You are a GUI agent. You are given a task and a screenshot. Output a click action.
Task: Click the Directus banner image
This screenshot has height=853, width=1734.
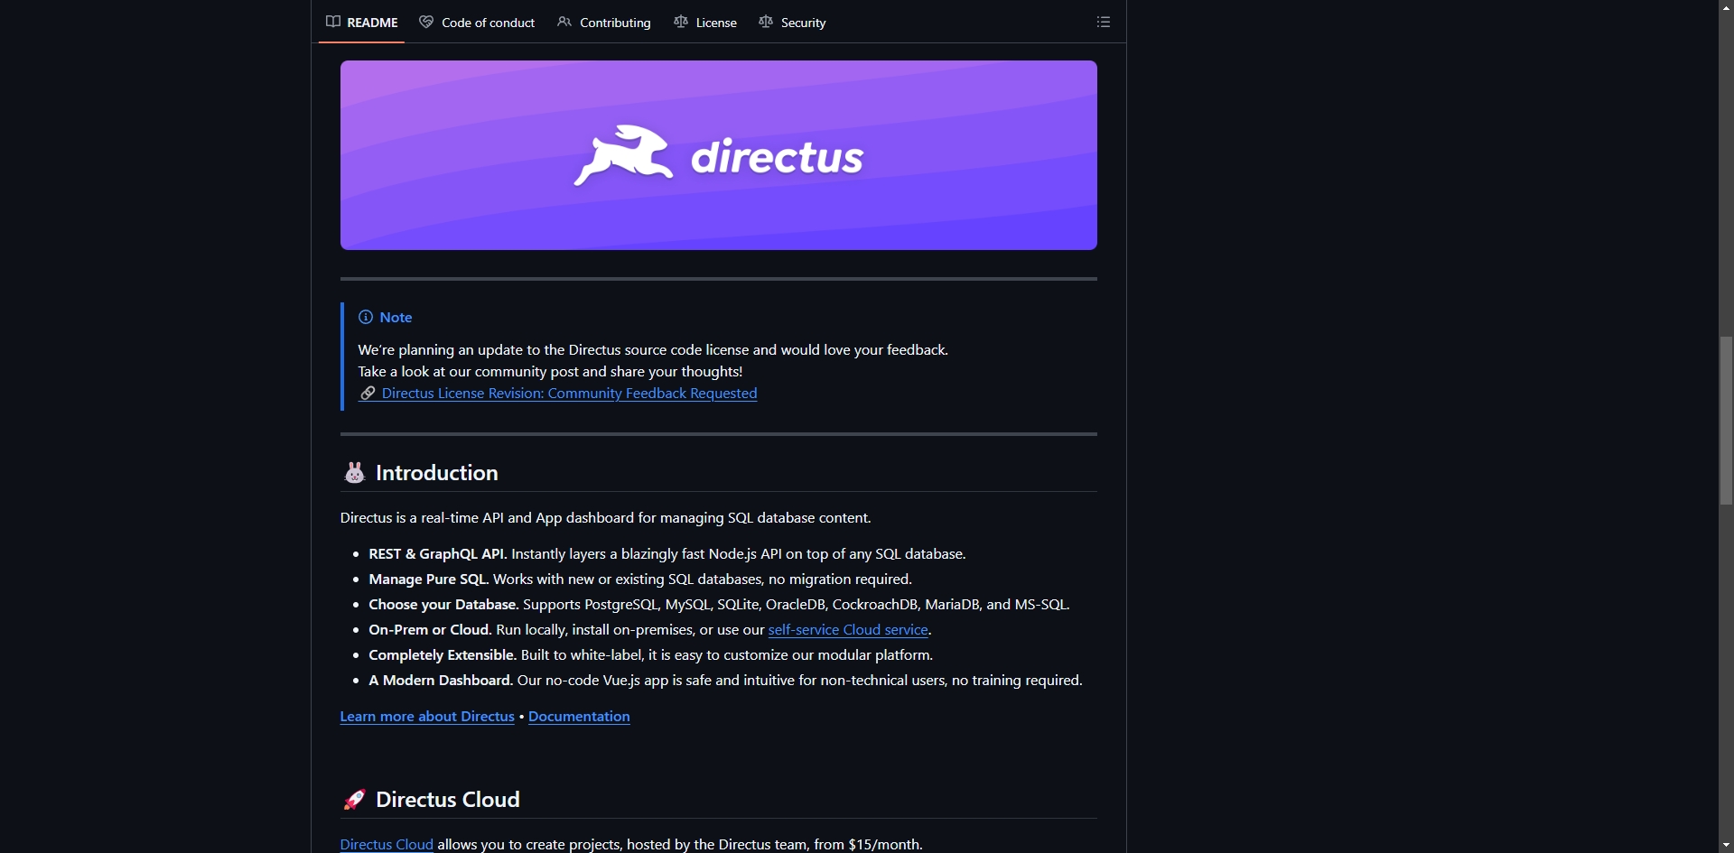click(719, 155)
